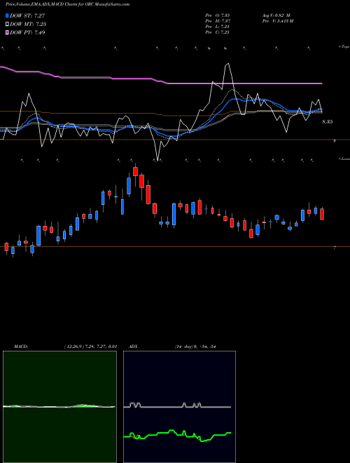Click the 'Pre O: 7.35' open value
Viewport: 350px width, 463px height.
tap(218, 15)
